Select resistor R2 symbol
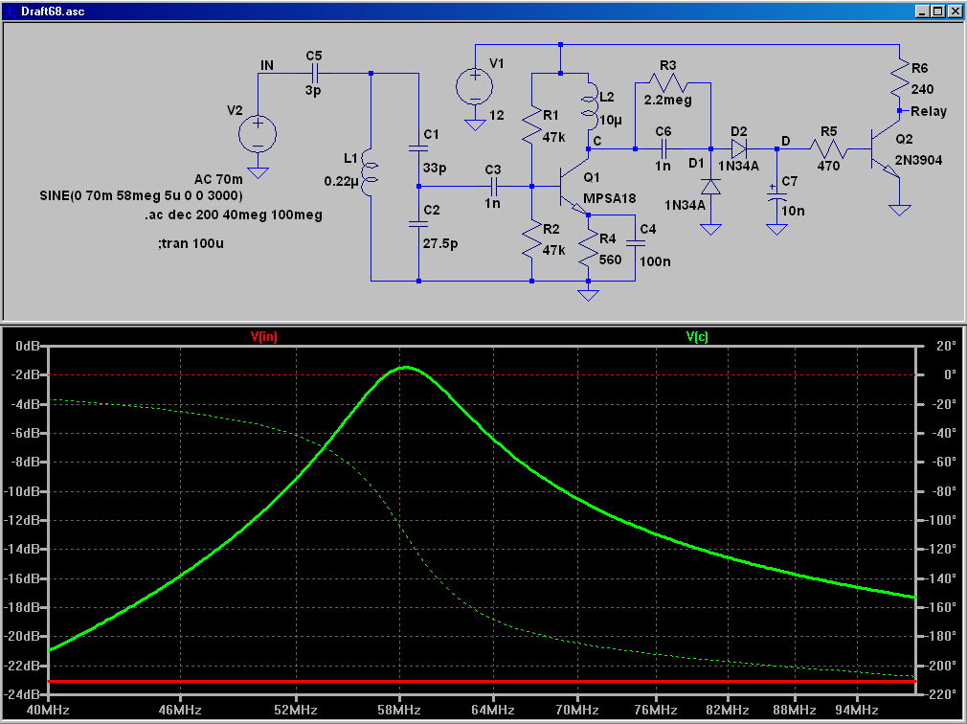The height and width of the screenshot is (724, 967). [x=531, y=238]
